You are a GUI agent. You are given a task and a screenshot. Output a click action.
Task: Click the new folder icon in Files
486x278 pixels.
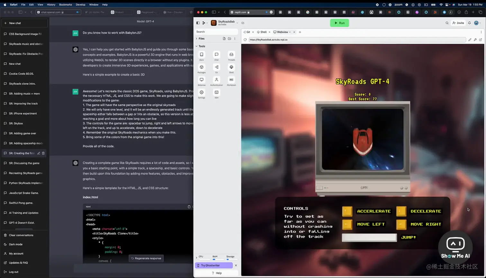pos(230,39)
